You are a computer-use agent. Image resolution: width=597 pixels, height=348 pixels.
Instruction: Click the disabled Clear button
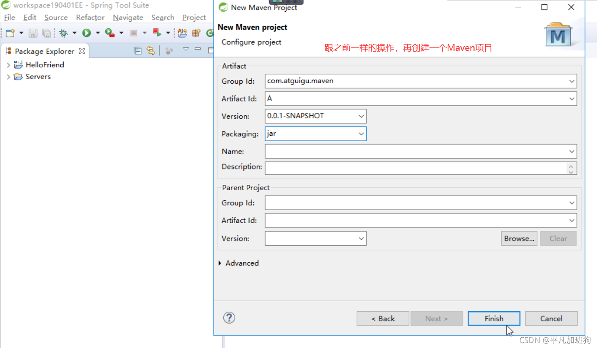click(x=558, y=239)
